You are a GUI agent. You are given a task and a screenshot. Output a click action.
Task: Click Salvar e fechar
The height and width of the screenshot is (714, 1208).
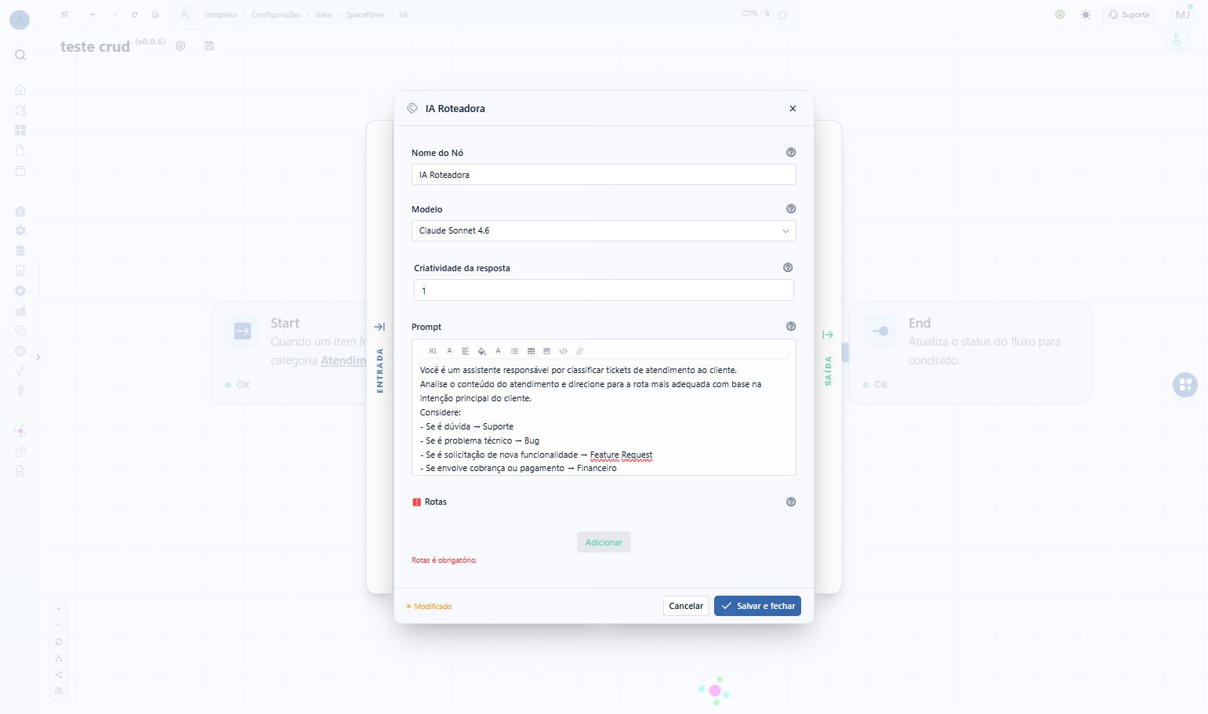point(757,606)
